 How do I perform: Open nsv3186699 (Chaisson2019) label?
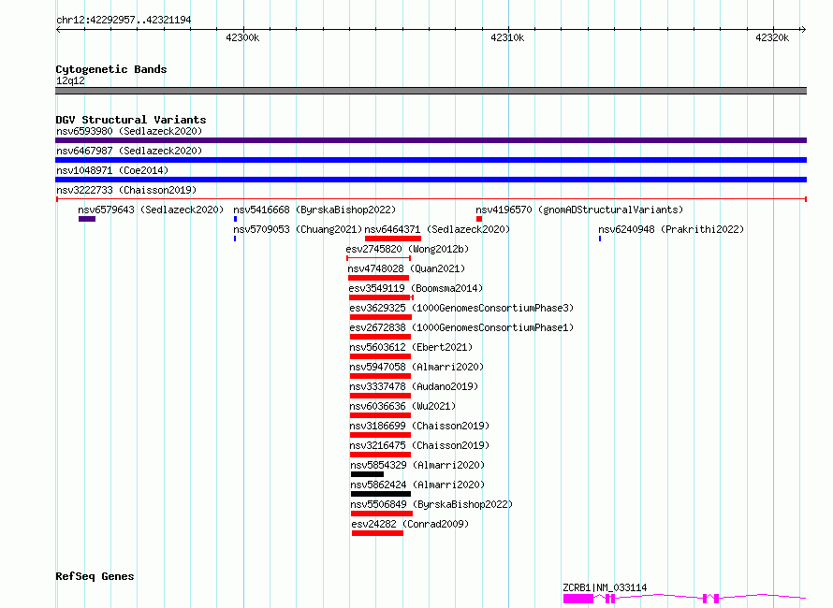point(419,426)
